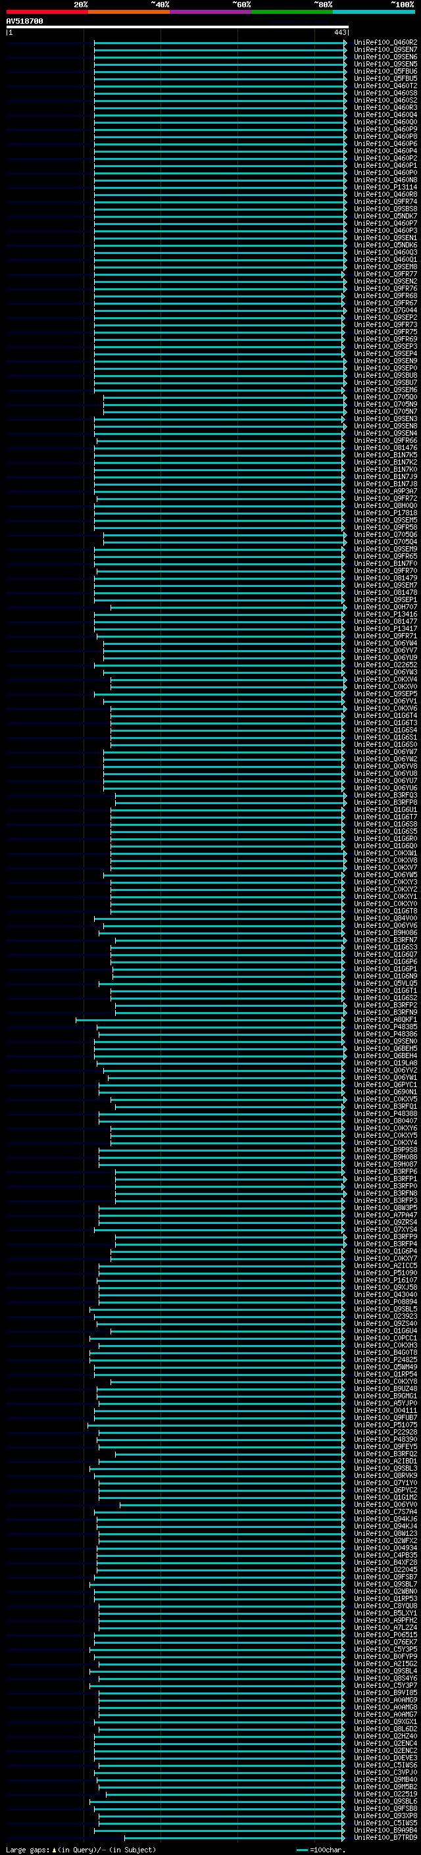Select the label UniRef100_Q06YW5
Screen dimensions: 421x1855
point(385,875)
